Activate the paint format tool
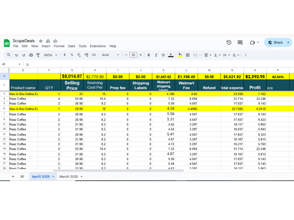 coord(38,55)
